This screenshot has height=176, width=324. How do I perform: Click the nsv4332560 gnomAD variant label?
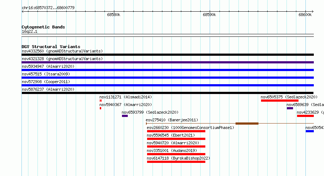(x=62, y=51)
